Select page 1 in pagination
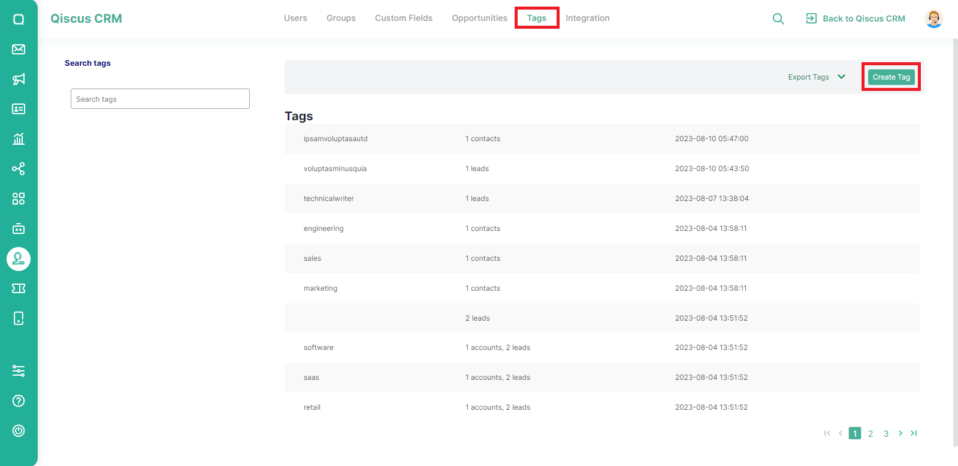This screenshot has width=958, height=466. click(x=855, y=433)
